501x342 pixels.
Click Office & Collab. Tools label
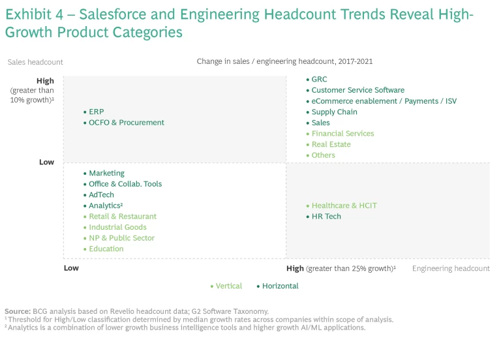click(125, 184)
